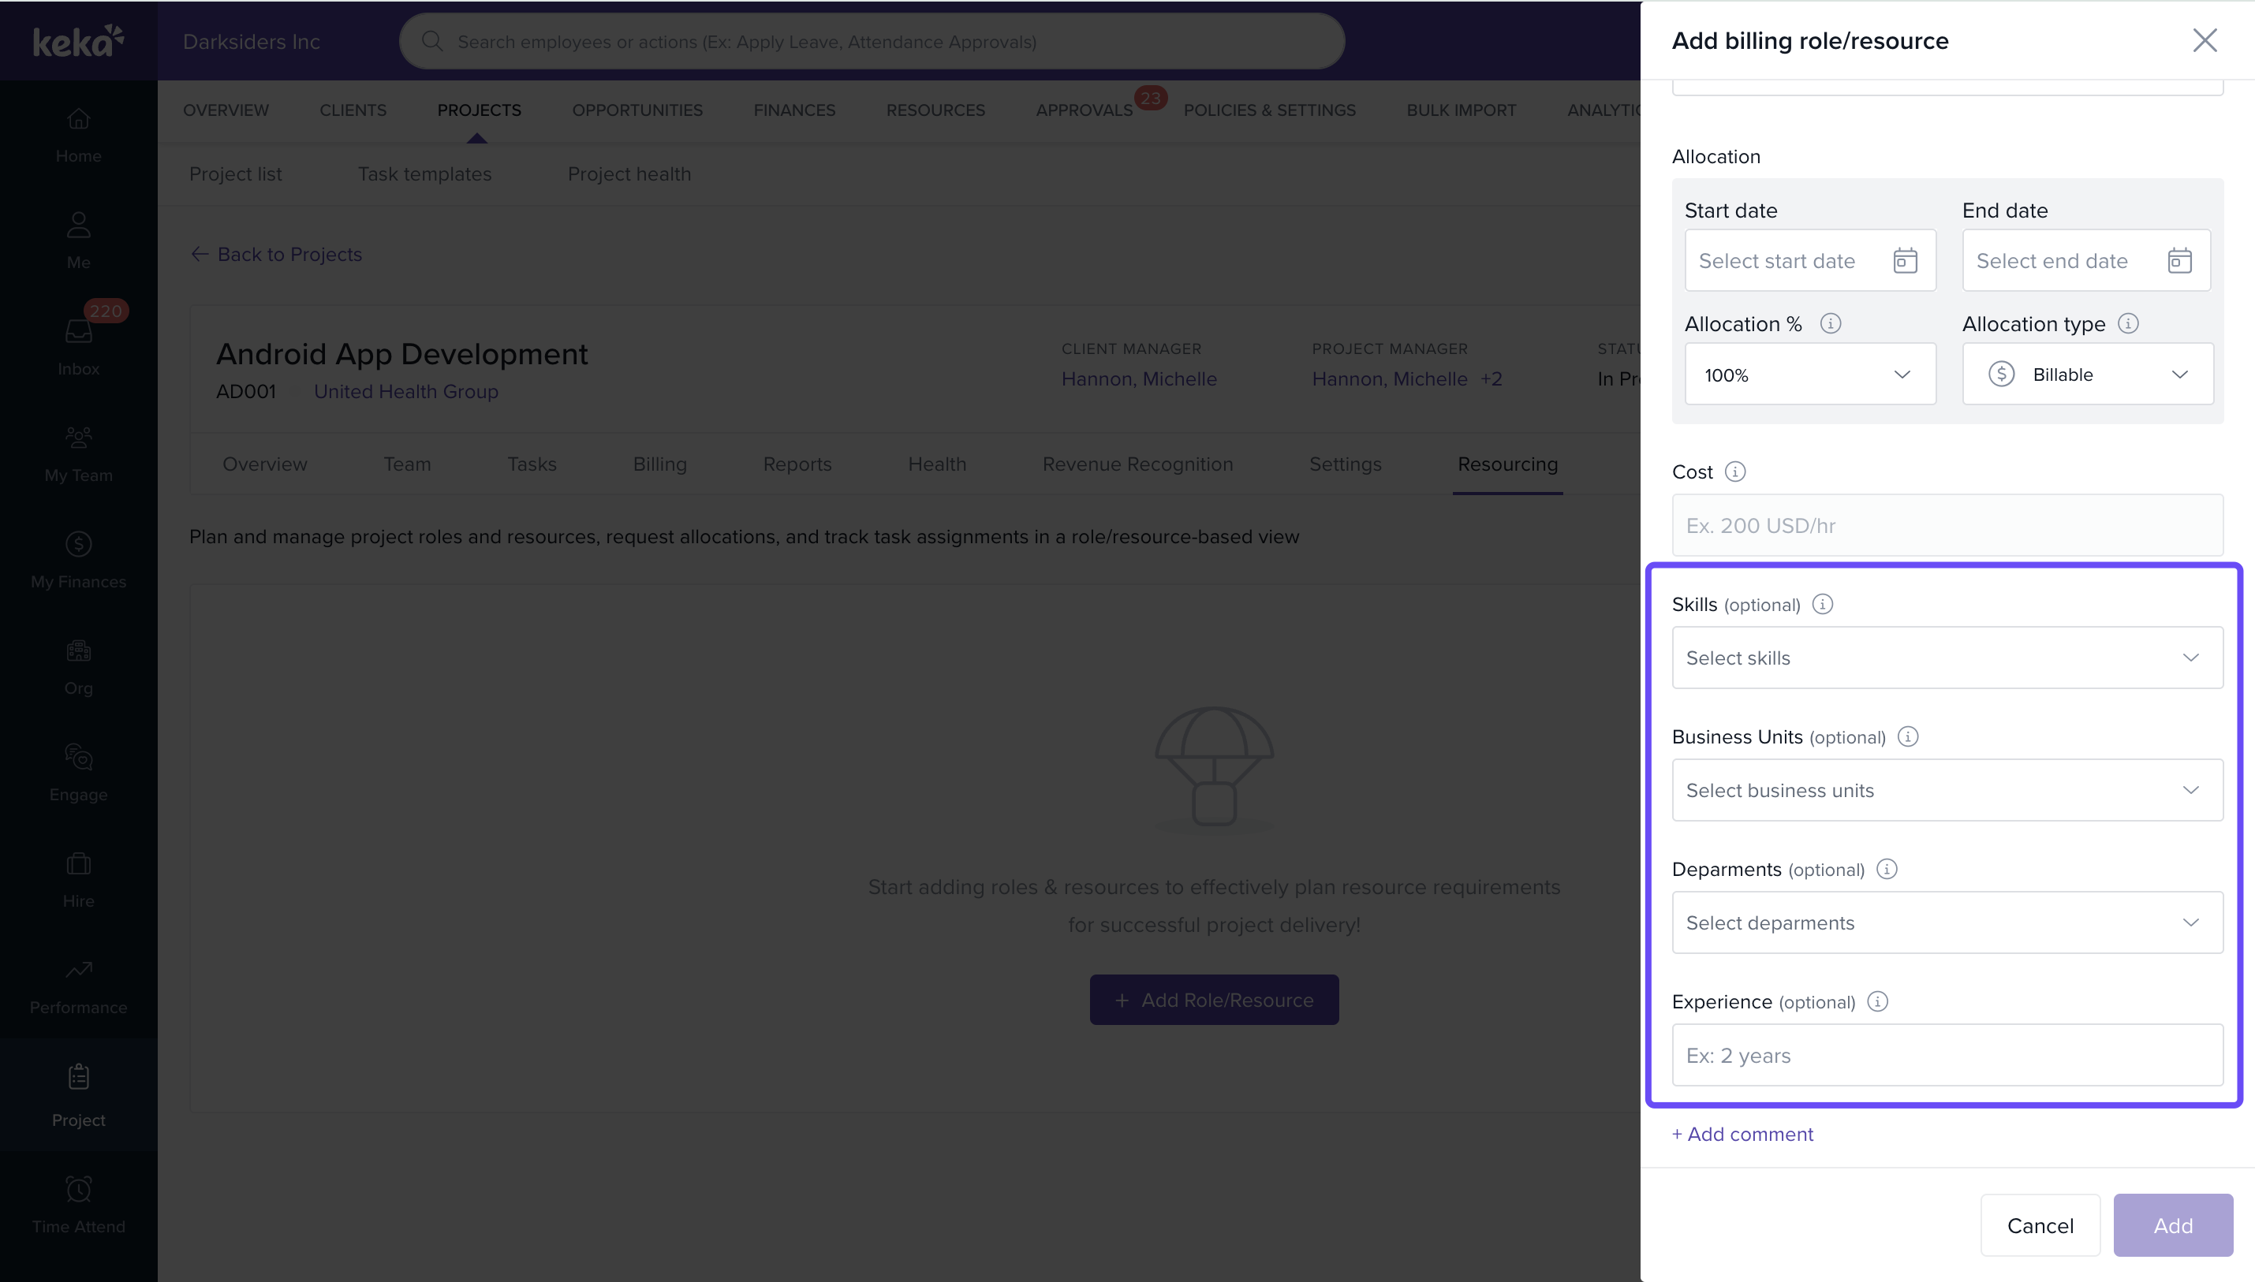Click the Experience info icon
Viewport: 2255px width, 1282px height.
coord(1877,1002)
